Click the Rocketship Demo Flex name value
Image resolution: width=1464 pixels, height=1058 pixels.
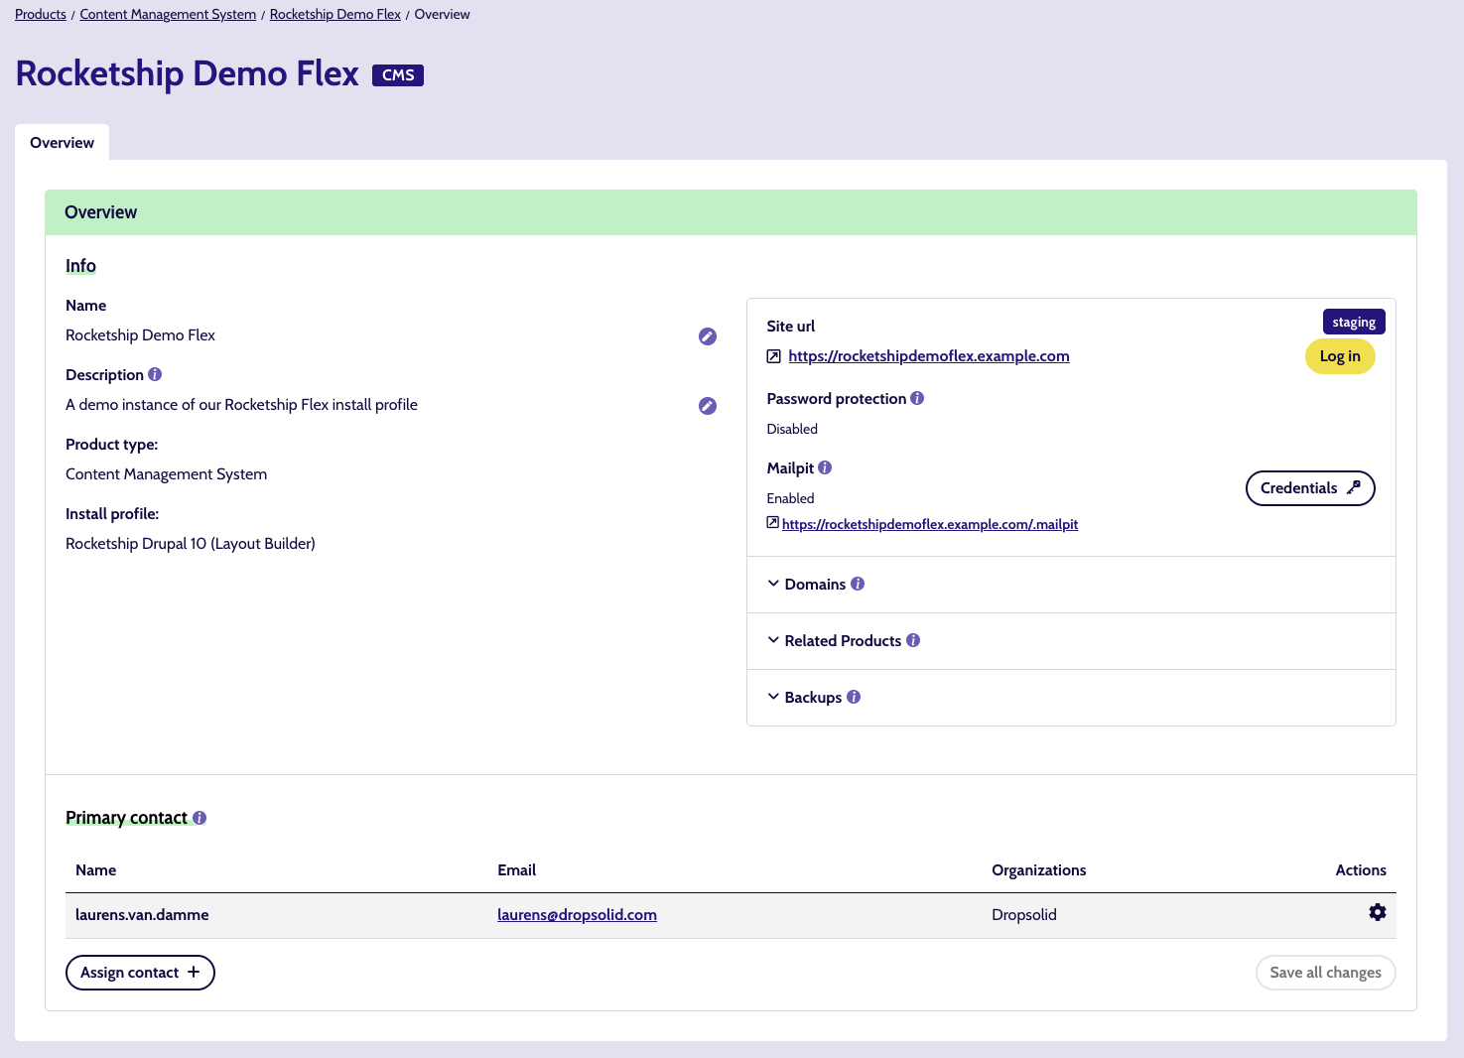[x=140, y=335]
